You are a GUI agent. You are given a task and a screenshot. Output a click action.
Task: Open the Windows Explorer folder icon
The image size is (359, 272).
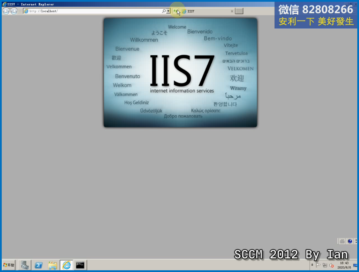pyautogui.click(x=52, y=265)
